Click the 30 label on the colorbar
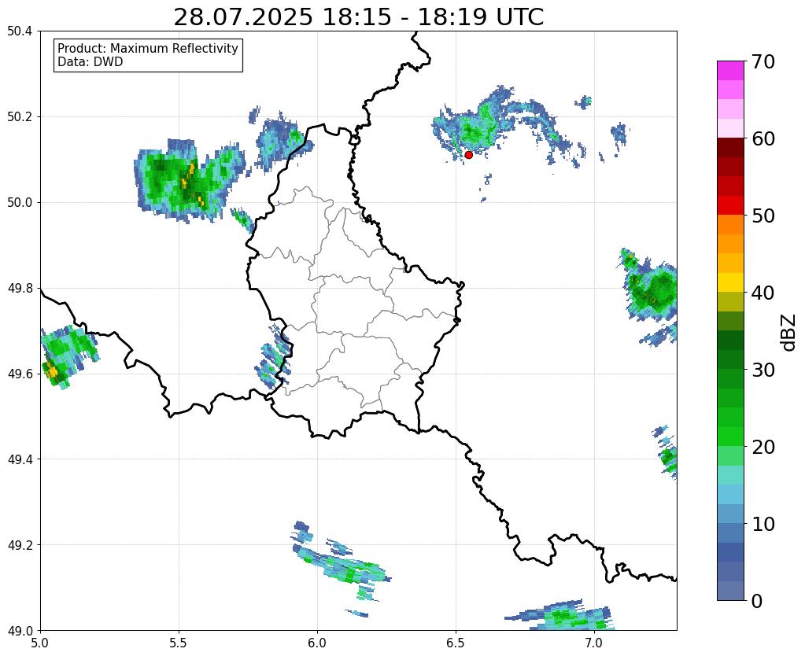This screenshot has height=656, width=805. (763, 370)
